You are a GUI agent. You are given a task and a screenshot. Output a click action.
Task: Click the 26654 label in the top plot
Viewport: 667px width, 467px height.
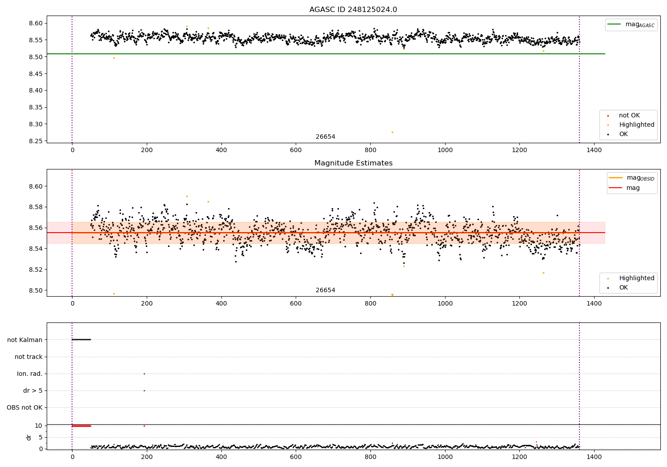coord(325,137)
